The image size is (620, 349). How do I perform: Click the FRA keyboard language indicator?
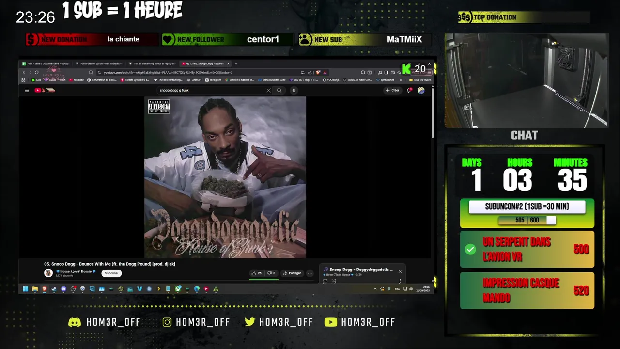pyautogui.click(x=397, y=289)
